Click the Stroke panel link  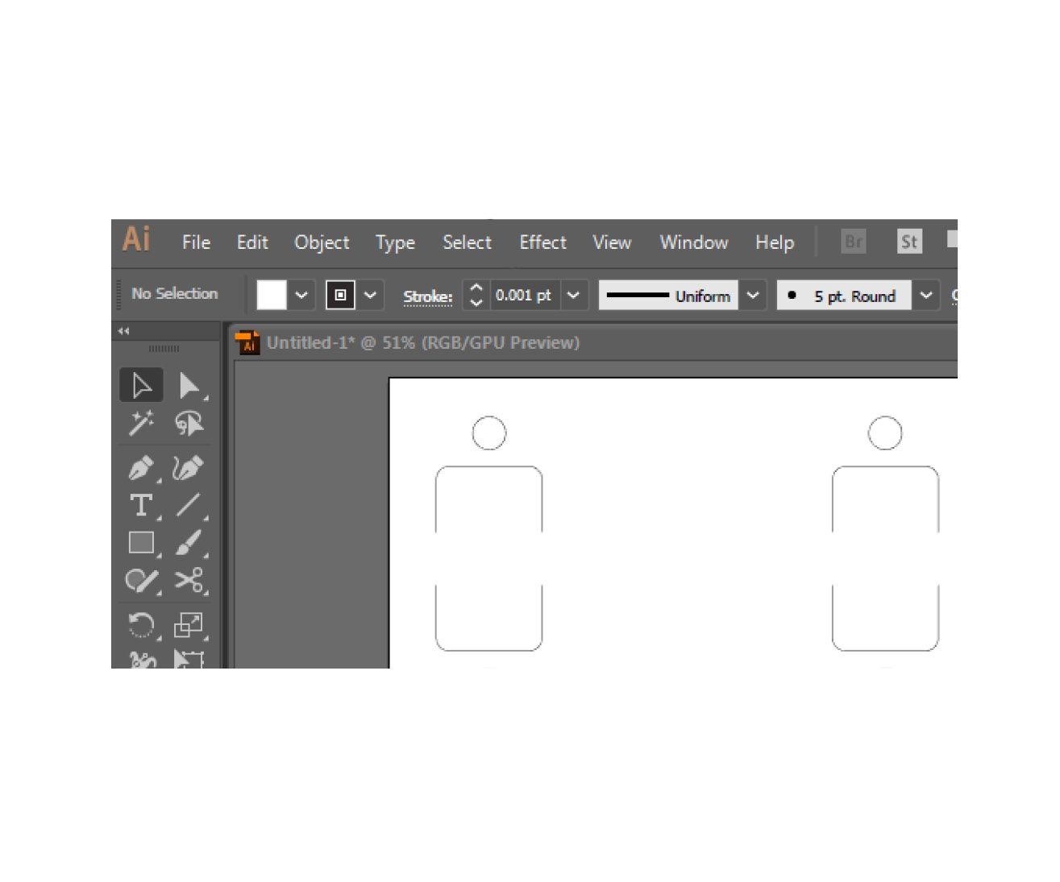[428, 296]
